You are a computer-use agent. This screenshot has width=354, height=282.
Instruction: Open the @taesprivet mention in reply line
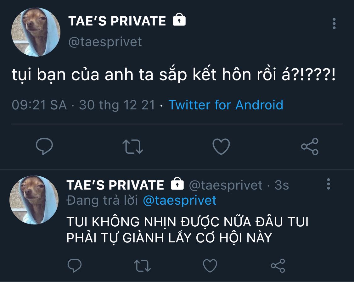click(x=180, y=200)
